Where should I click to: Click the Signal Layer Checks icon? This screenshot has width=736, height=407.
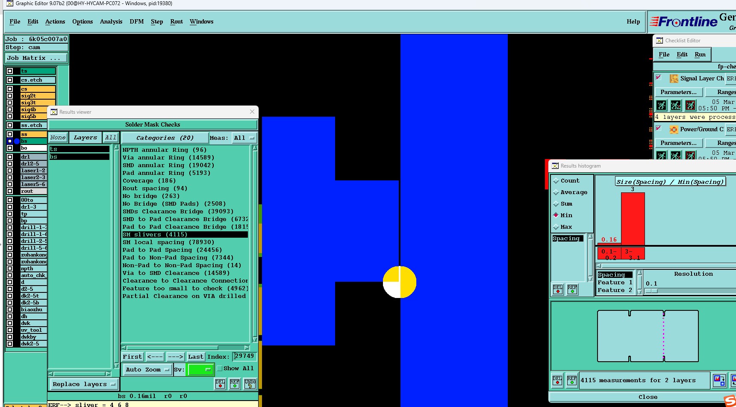674,79
